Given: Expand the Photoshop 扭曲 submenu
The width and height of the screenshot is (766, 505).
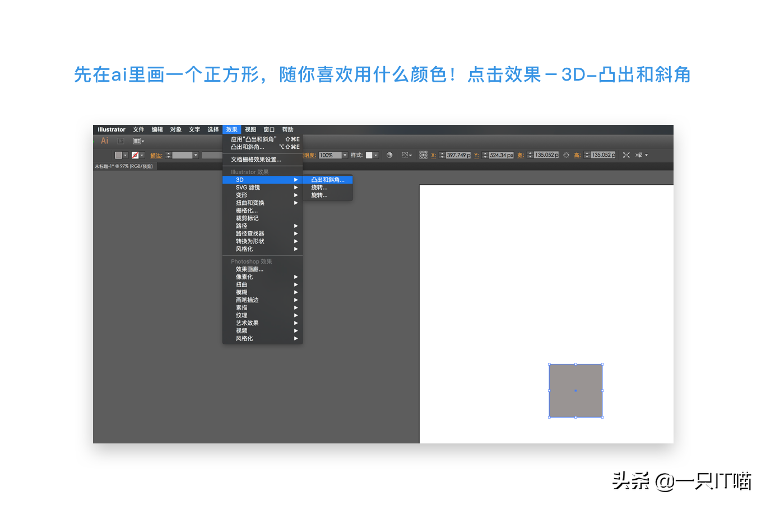Looking at the screenshot, I should point(263,284).
